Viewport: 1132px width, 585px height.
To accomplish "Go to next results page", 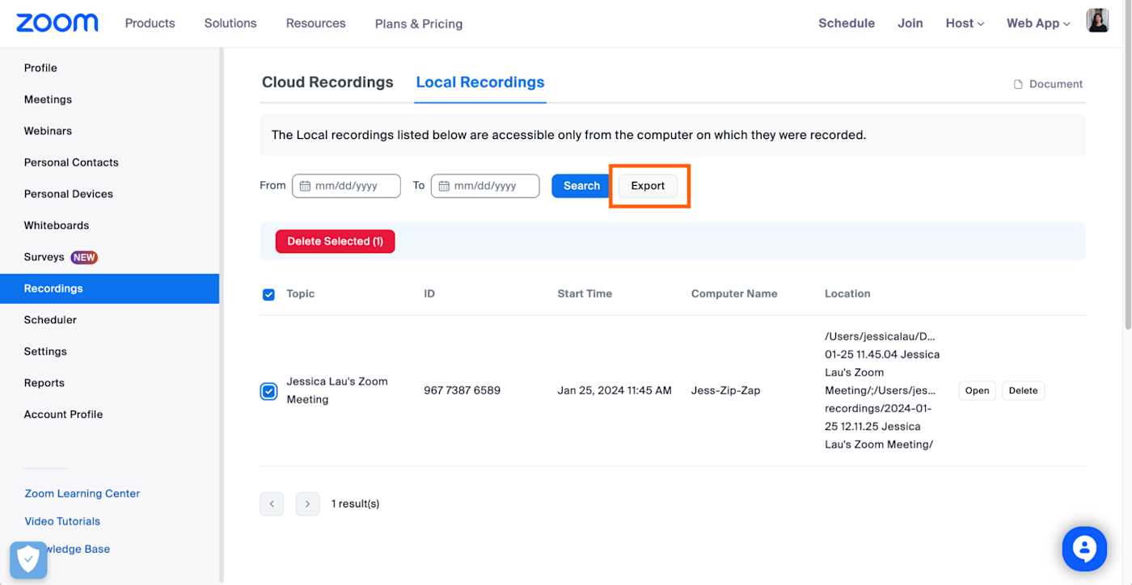I will tap(307, 504).
